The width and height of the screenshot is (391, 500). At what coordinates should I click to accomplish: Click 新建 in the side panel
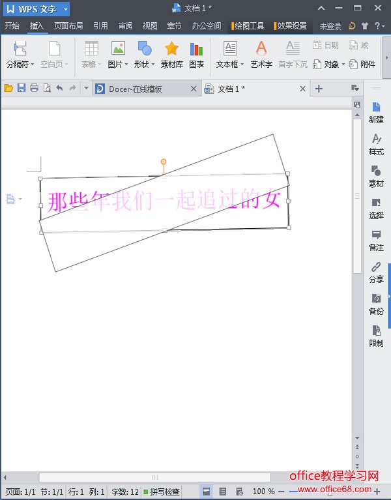(x=376, y=113)
